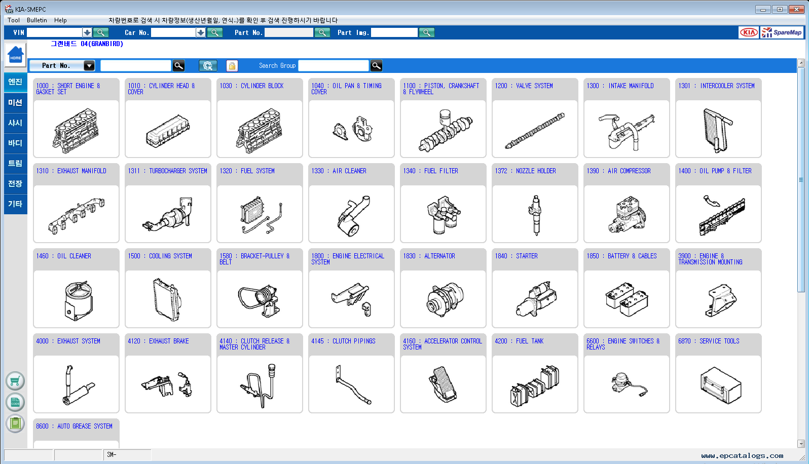Image resolution: width=809 pixels, height=464 pixels.
Task: Click the yellow lock icon
Action: pyautogui.click(x=232, y=66)
